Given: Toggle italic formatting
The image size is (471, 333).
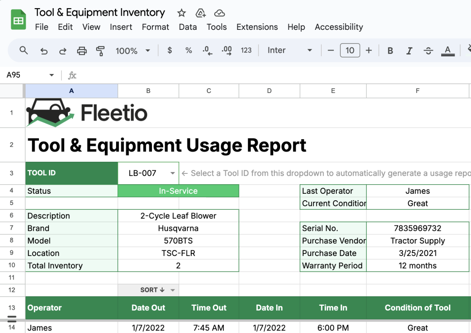Looking at the screenshot, I should click(409, 51).
